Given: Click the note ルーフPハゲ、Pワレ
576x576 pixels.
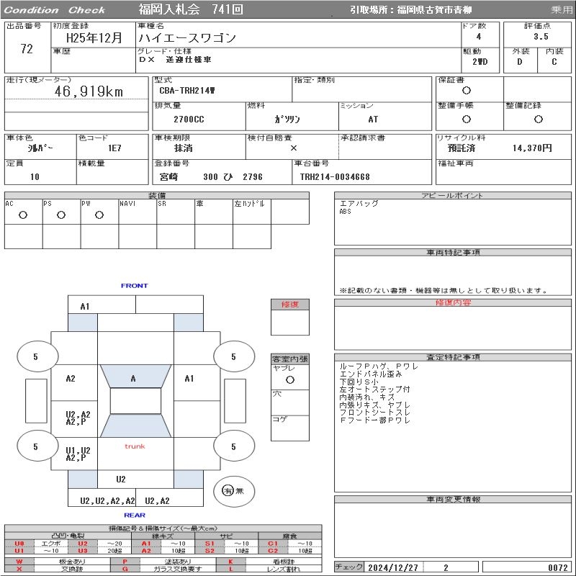Looking at the screenshot, I should pyautogui.click(x=379, y=366).
